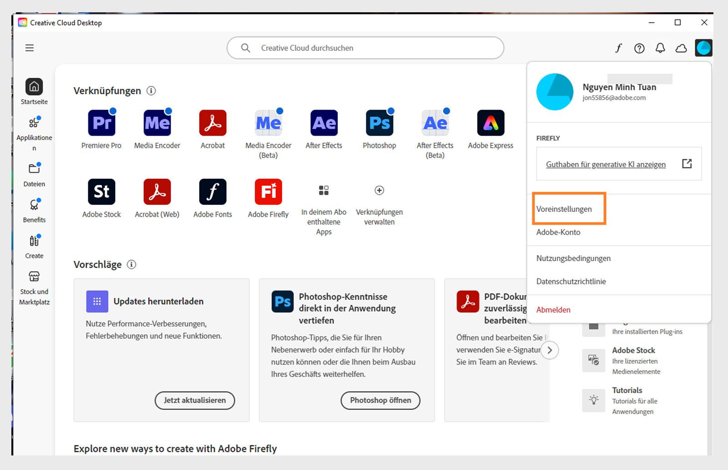Advance the suggestions carousel with right chevron
Screen dimensions: 728x470
point(550,350)
